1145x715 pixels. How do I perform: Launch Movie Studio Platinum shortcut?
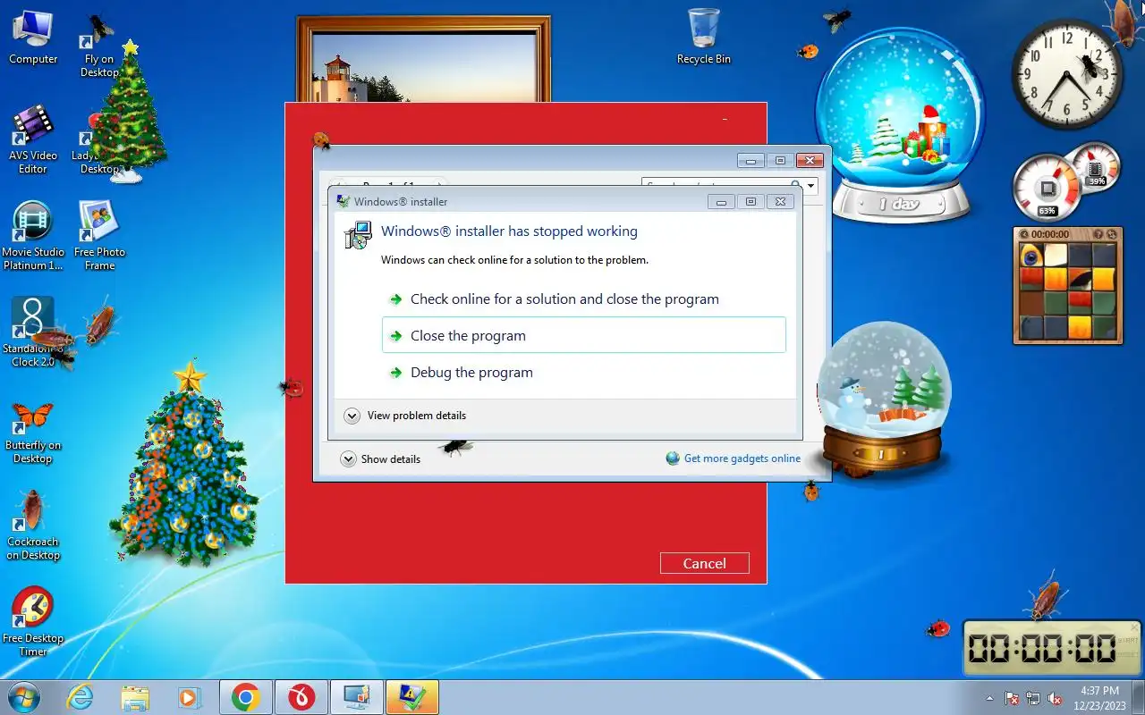pyautogui.click(x=33, y=236)
